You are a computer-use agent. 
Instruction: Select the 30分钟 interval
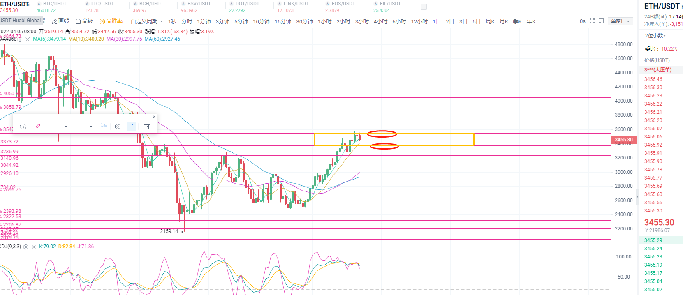[x=305, y=21]
